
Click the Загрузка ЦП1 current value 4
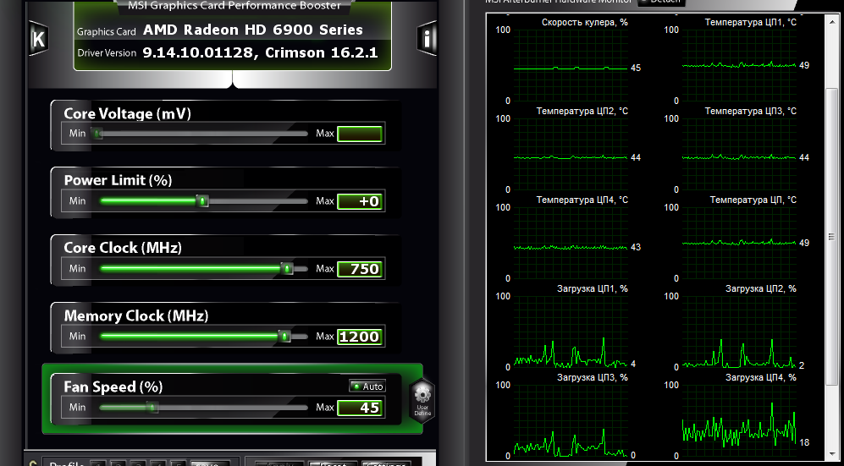(x=633, y=365)
